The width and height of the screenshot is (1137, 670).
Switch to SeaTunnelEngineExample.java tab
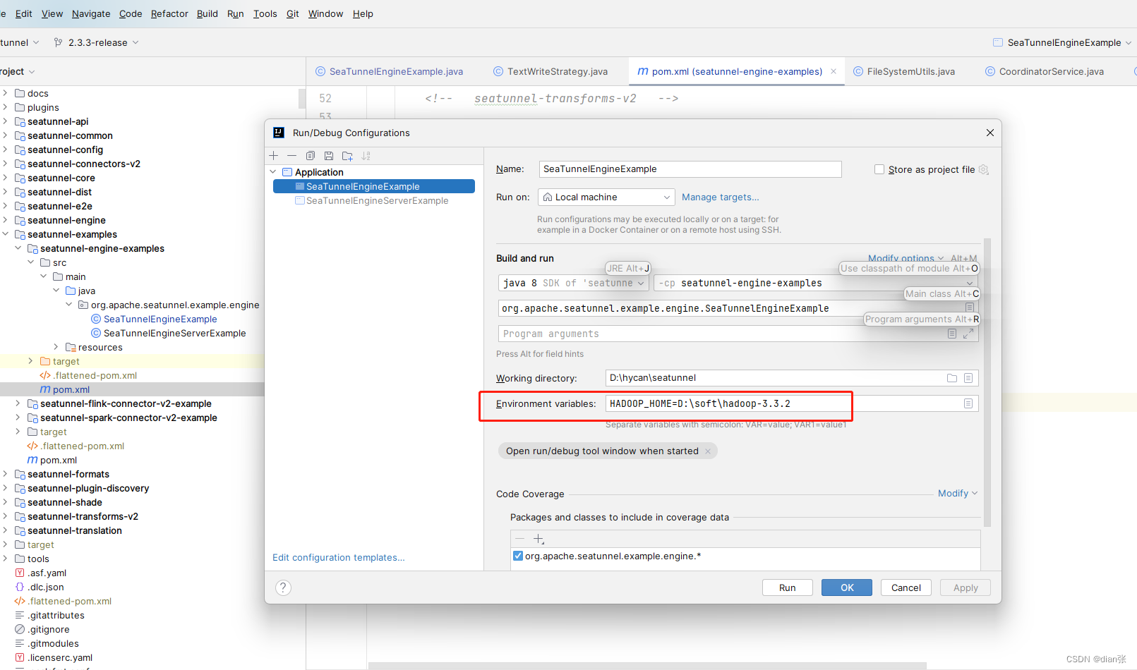click(x=389, y=71)
